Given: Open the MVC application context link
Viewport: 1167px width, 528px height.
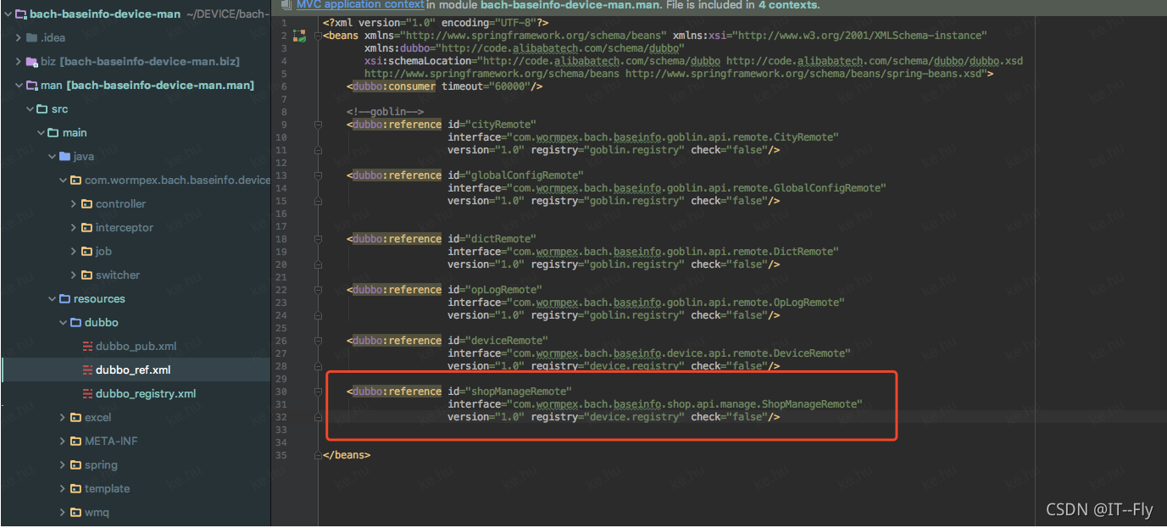Looking at the screenshot, I should (360, 5).
